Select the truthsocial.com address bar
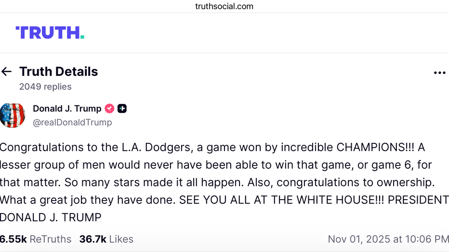449x252 pixels. [224, 6]
